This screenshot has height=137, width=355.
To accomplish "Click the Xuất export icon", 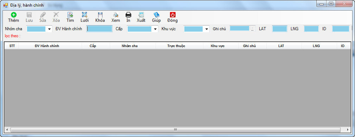I will pyautogui.click(x=141, y=15).
